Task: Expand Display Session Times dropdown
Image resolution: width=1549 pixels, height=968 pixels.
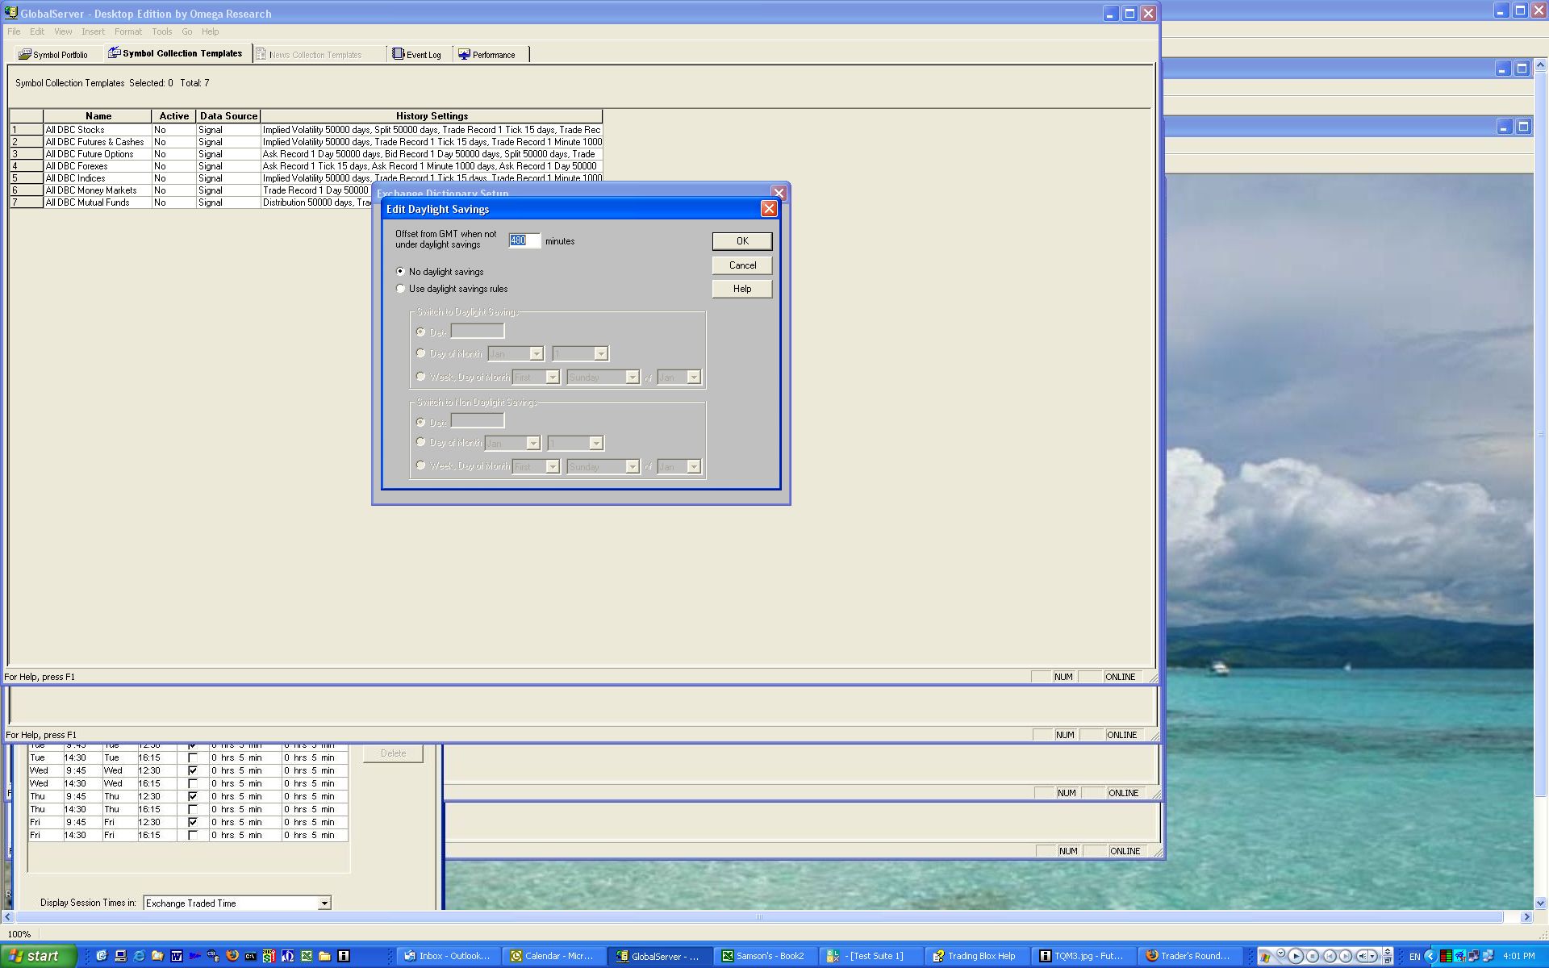Action: pos(324,903)
